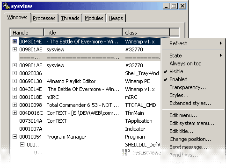
Task: Uncheck the Visible menu option
Action: click(193, 71)
